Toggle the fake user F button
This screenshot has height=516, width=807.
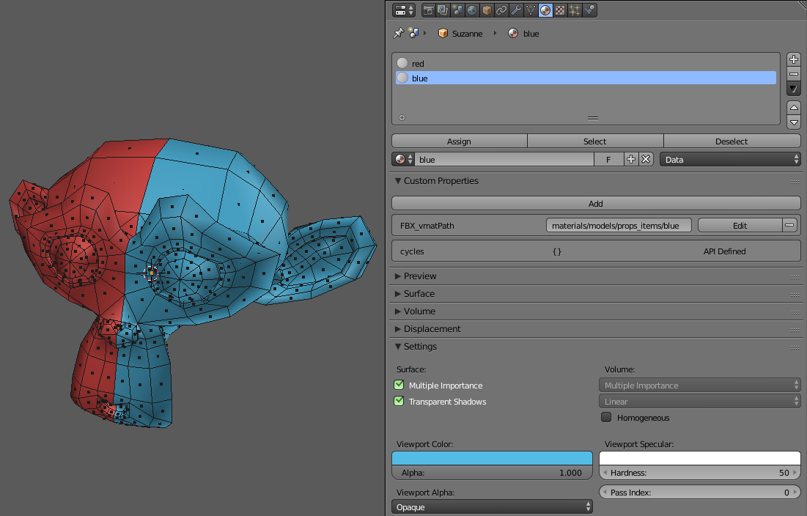[x=608, y=160]
